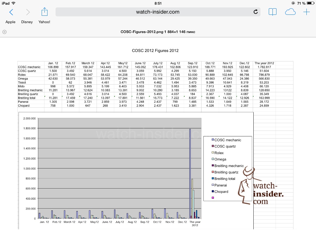
Task: Show iCloud Tabs cloud icon
Action: coord(290,12)
